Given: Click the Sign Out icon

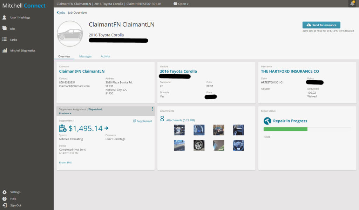Looking at the screenshot, I should (x=4, y=205).
